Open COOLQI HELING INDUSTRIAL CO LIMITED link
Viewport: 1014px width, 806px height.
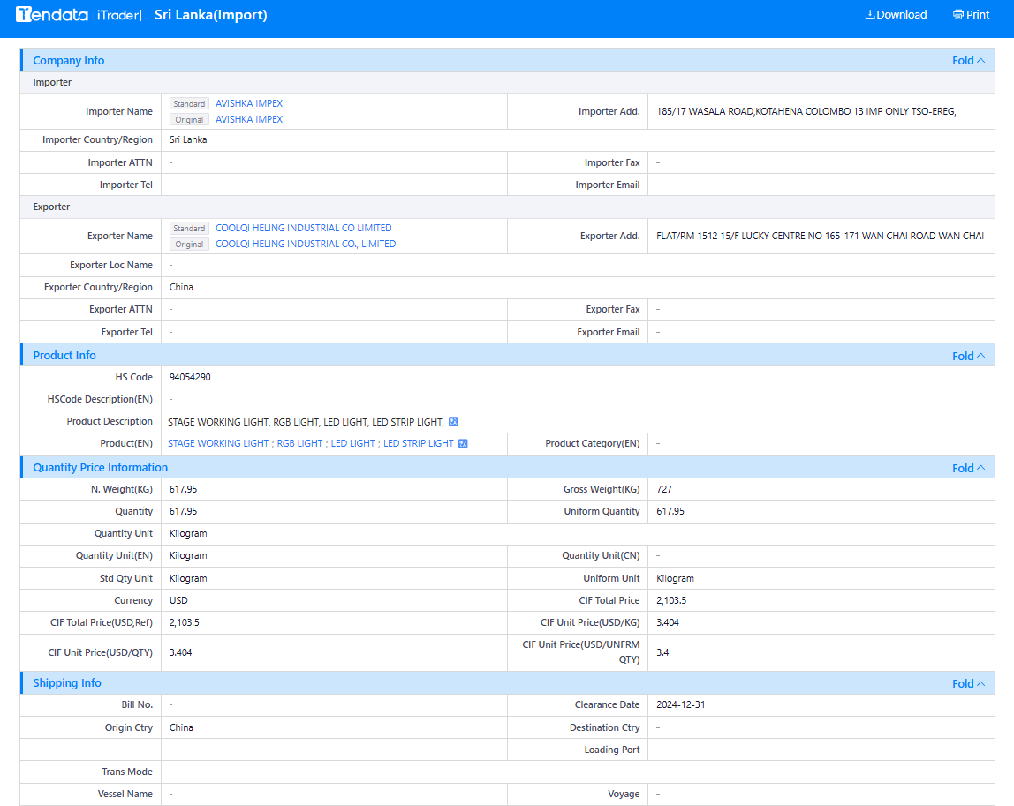(303, 228)
